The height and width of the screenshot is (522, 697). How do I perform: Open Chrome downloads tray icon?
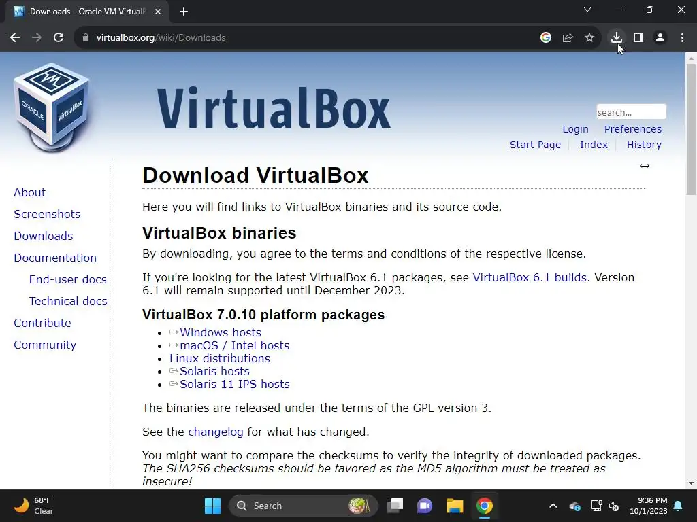point(616,38)
